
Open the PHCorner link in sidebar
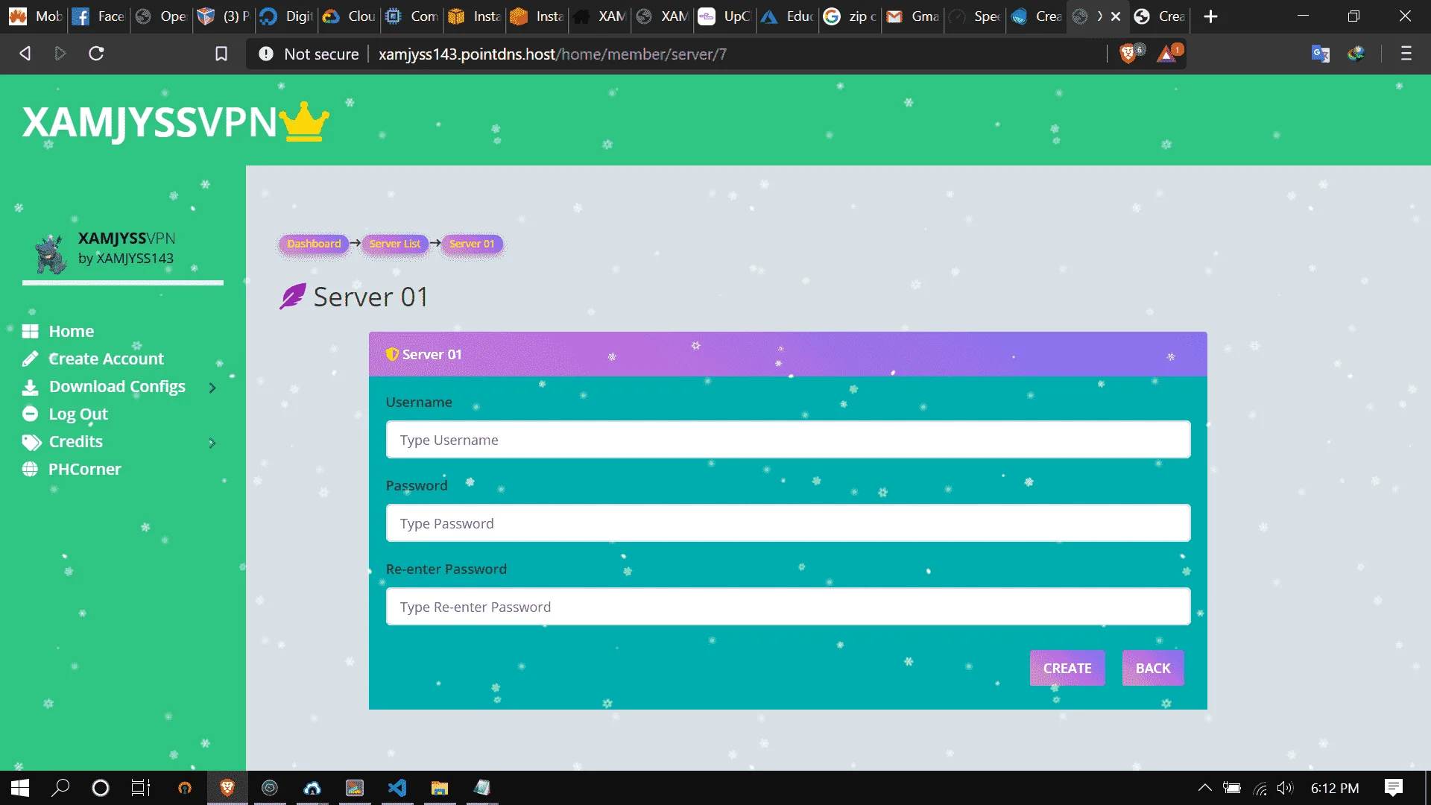coord(85,470)
